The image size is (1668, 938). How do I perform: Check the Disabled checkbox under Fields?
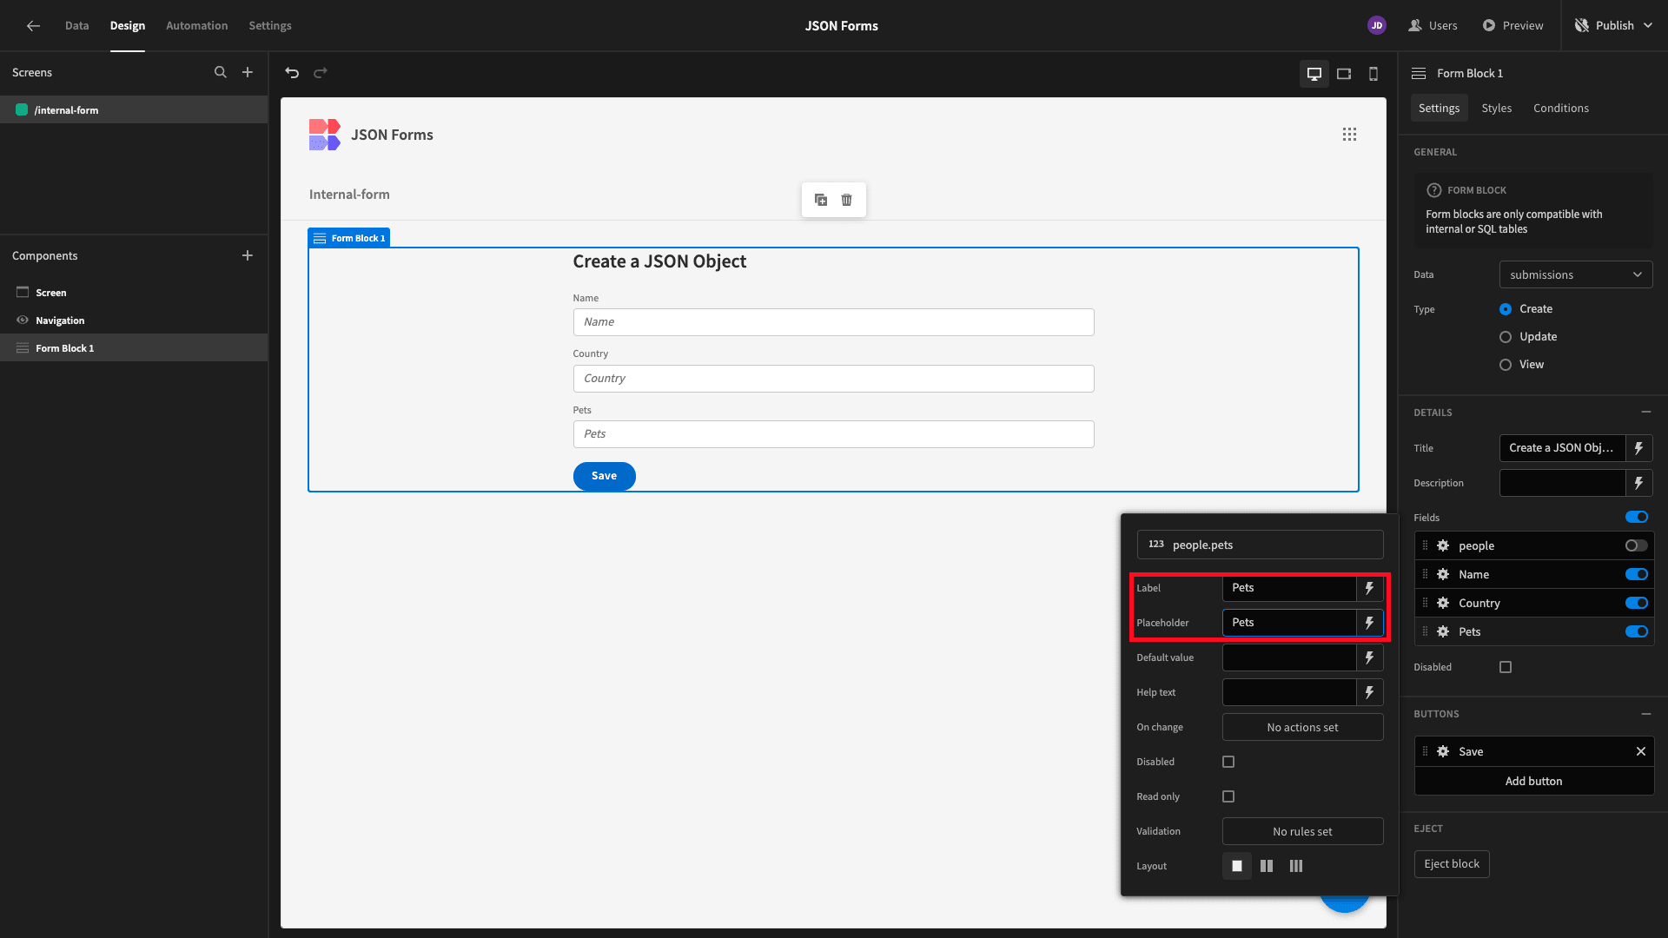pos(1506,667)
